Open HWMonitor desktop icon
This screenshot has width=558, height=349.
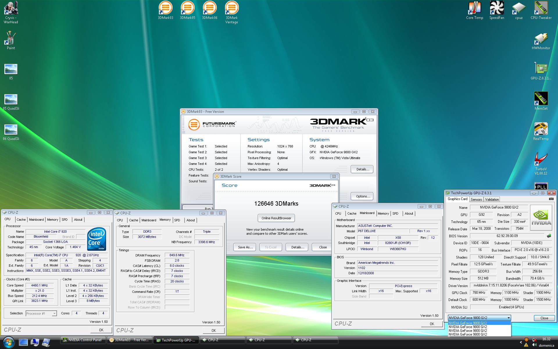(x=541, y=41)
